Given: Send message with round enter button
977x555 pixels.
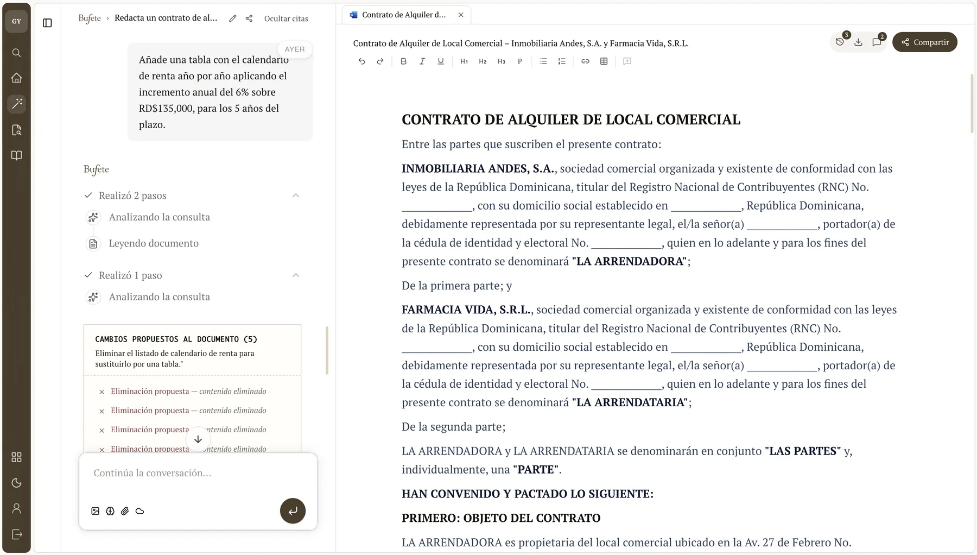Looking at the screenshot, I should 293,511.
